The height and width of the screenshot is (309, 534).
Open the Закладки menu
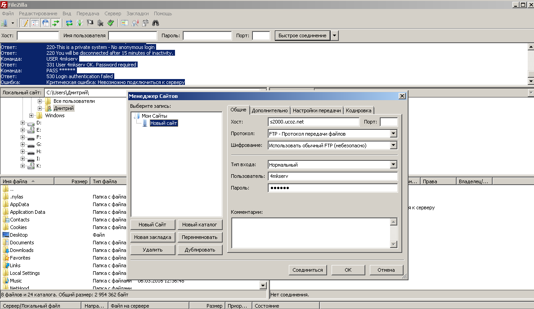click(138, 13)
